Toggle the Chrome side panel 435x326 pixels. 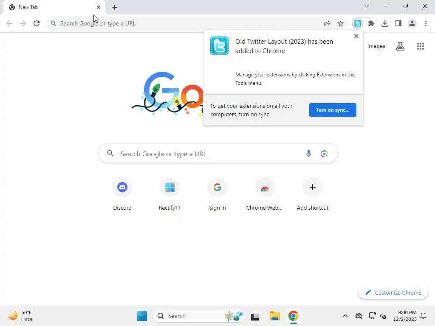point(398,24)
